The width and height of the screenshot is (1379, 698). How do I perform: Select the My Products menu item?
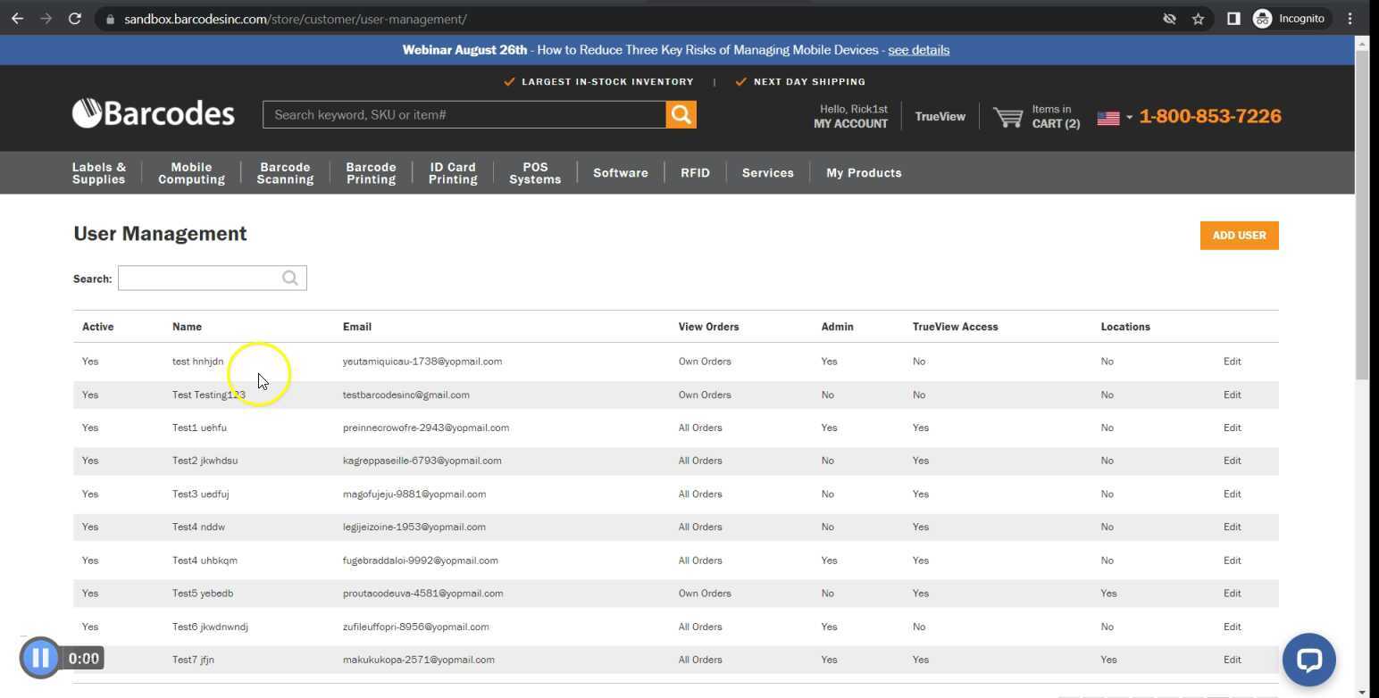coord(864,173)
